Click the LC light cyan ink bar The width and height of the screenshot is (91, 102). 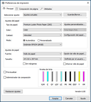click(x=61, y=76)
